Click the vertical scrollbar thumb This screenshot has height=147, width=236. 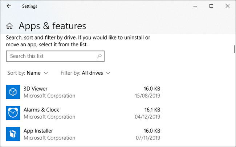(234, 49)
